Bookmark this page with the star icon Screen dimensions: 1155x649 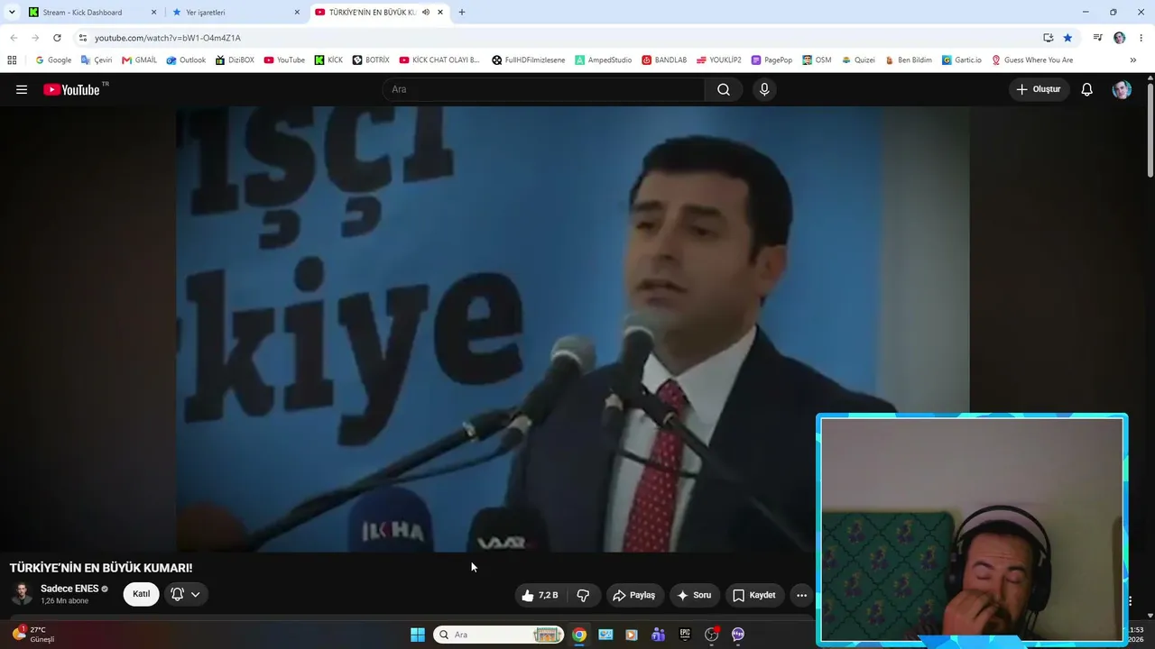point(1067,38)
